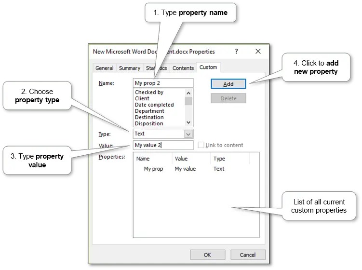
Task: Click the help question mark icon
Action: [x=236, y=51]
